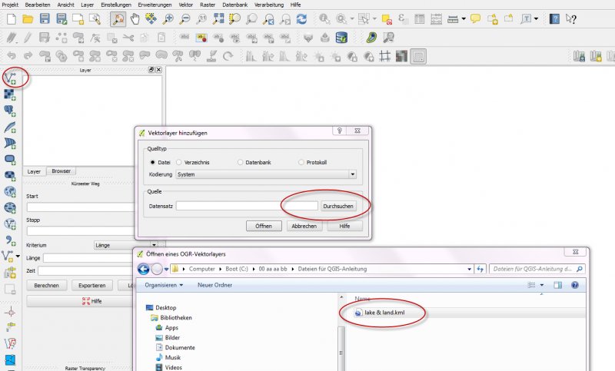The height and width of the screenshot is (371, 615).
Task: Click the blue help icon in file dialog
Action: click(x=574, y=285)
